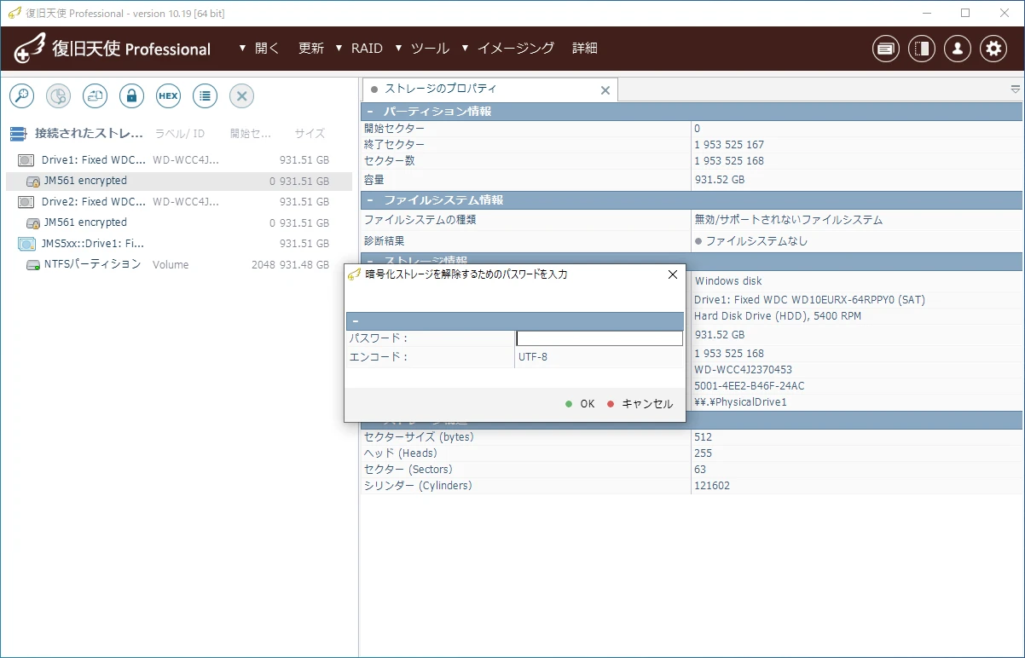1025x658 pixels.
Task: Click the NTFS partition volume icon
Action: 33,265
